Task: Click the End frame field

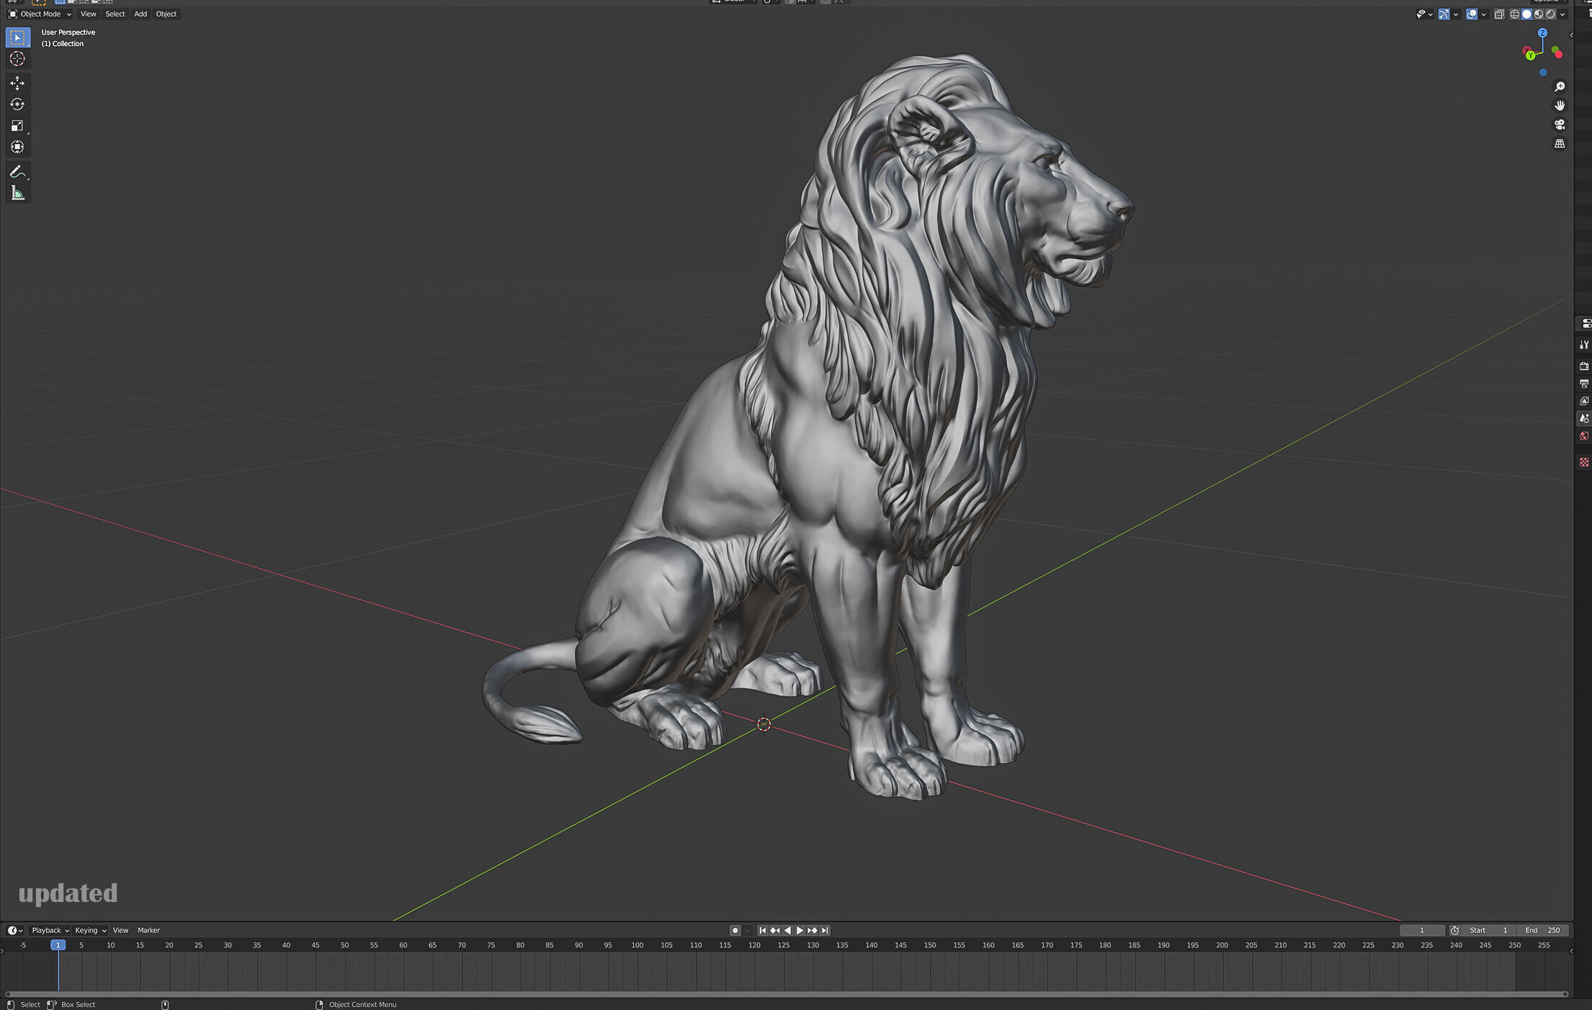Action: 1542,930
